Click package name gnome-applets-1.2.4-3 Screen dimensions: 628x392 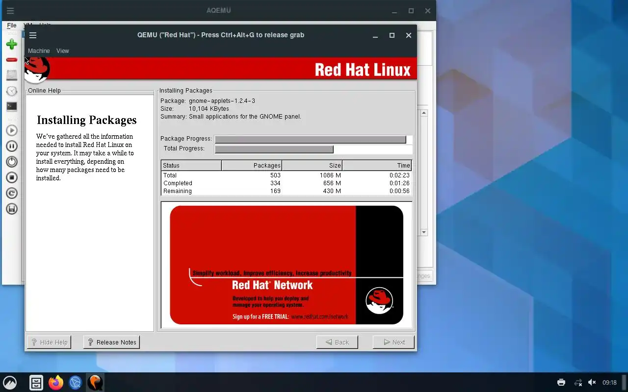[222, 101]
